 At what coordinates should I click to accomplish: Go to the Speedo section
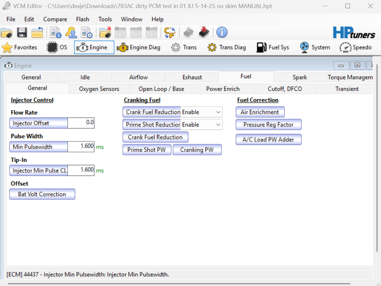point(356,48)
